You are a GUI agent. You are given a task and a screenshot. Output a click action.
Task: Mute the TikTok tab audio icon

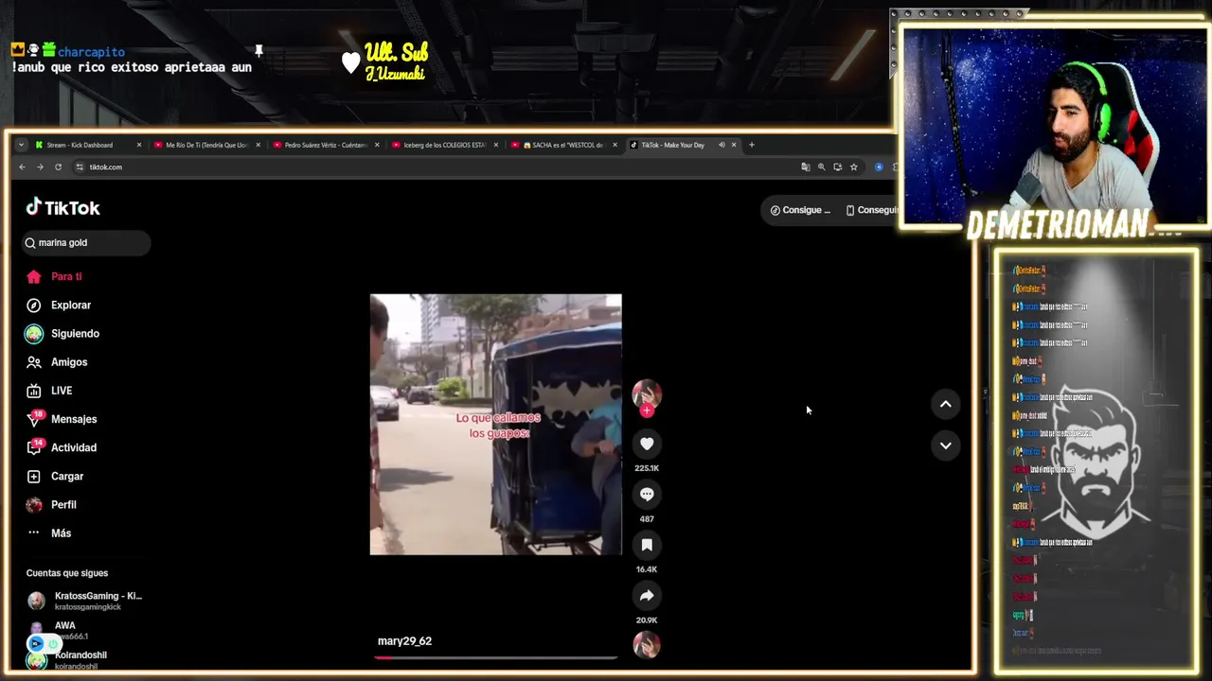722,145
